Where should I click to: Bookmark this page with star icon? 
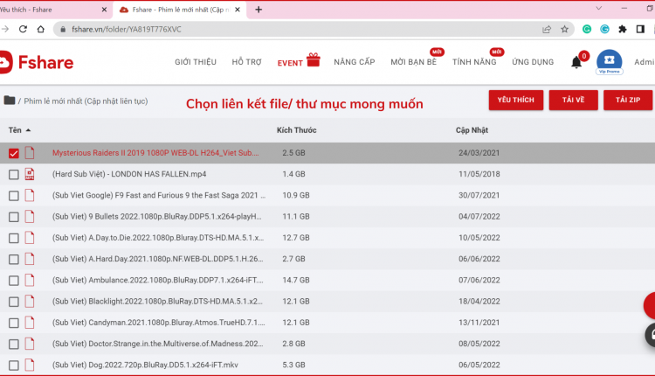pyautogui.click(x=564, y=29)
